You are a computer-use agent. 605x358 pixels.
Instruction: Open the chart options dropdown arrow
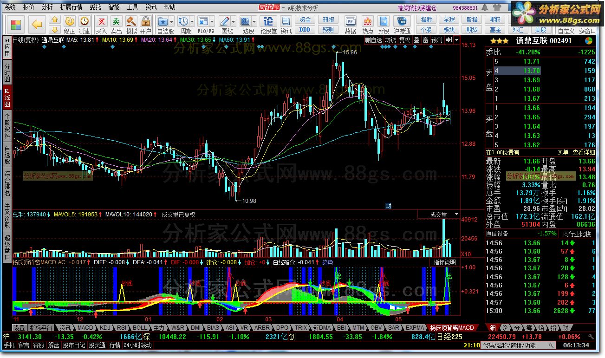click(x=457, y=40)
